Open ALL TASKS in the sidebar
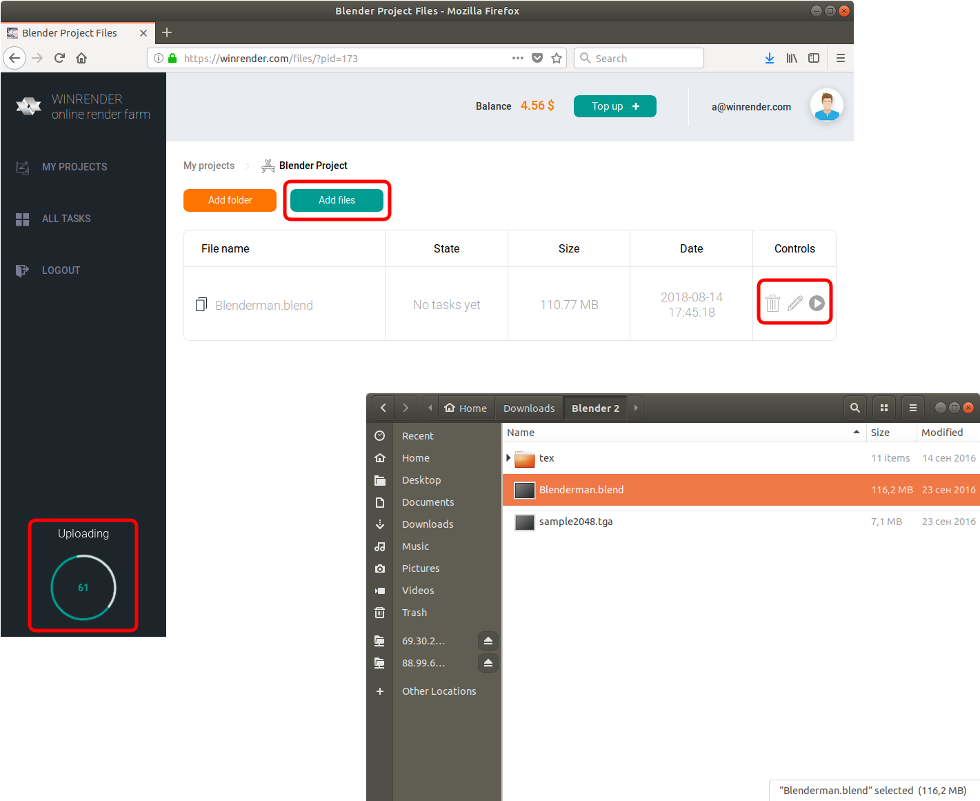This screenshot has width=980, height=801. point(66,219)
